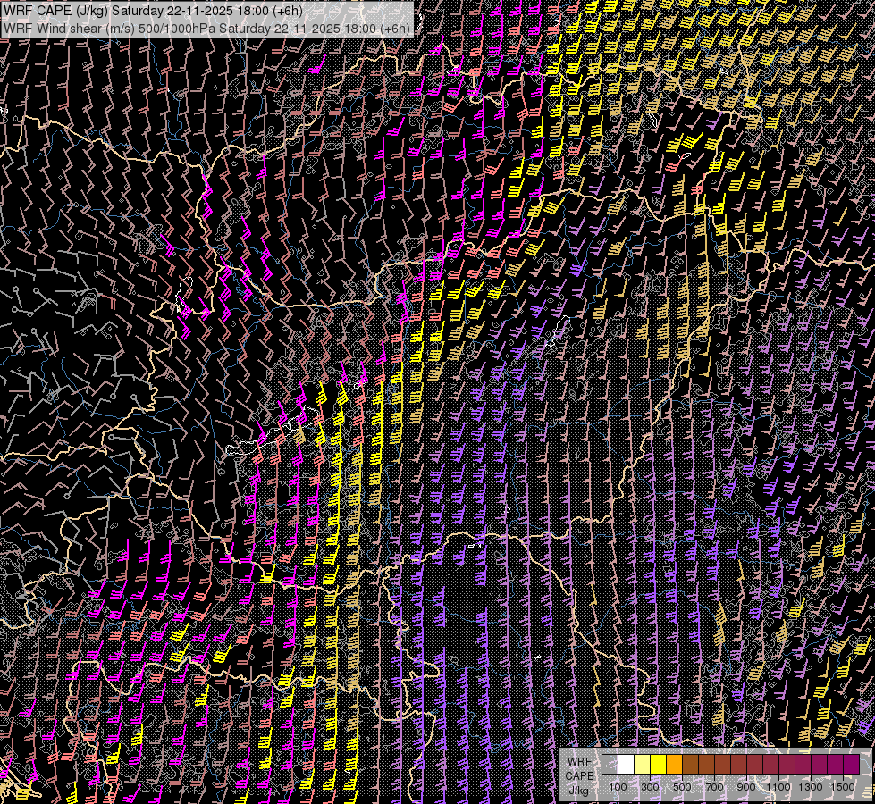The width and height of the screenshot is (875, 804).
Task: Click the white CAPE legend swatch
Action: pos(627,764)
